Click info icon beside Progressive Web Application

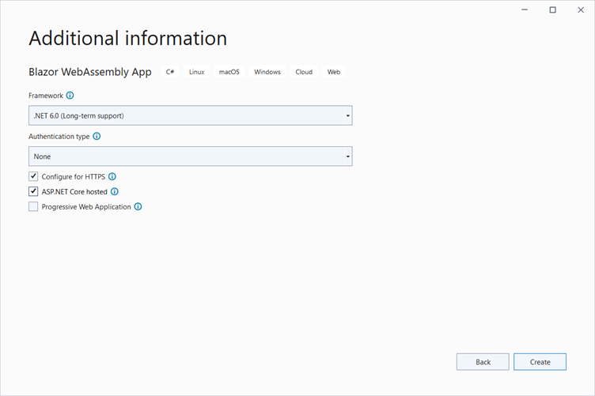(138, 206)
